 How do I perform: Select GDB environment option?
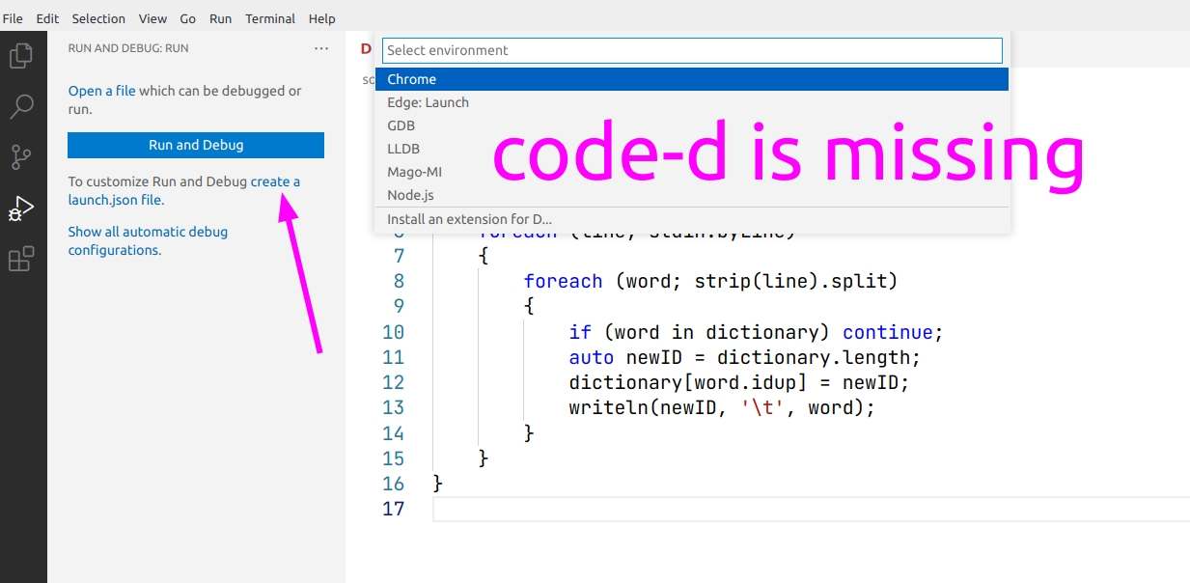tap(692, 125)
